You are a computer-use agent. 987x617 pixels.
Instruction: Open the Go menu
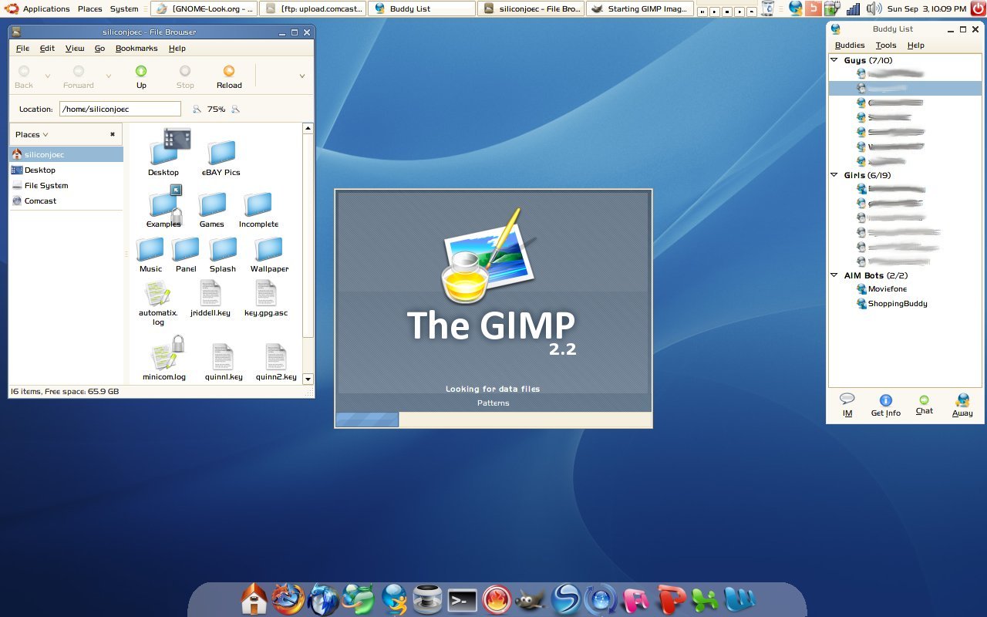(99, 48)
